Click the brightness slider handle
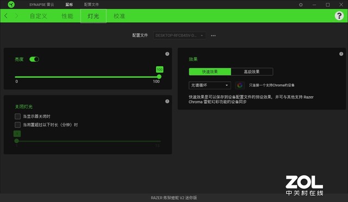This screenshot has height=202, width=348. click(x=159, y=77)
